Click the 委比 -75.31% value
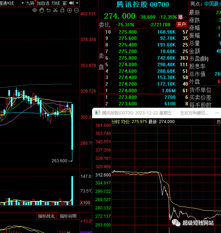Screen dimensions: 221x233 (x=125, y=25)
